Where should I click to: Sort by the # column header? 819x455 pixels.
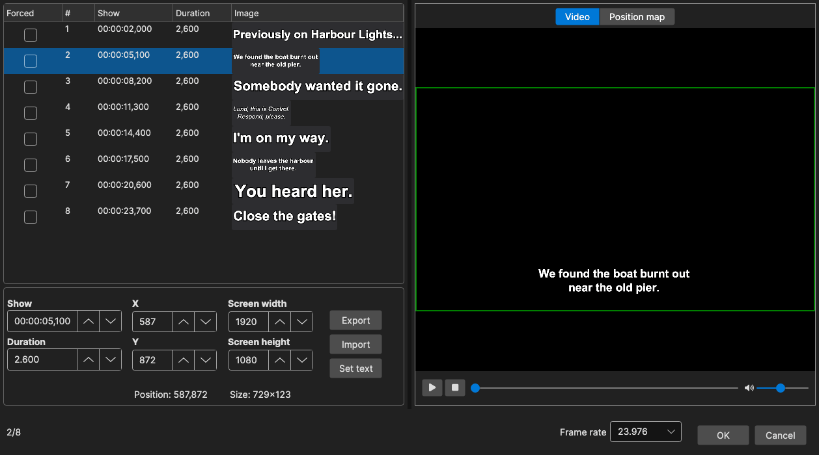coord(78,13)
